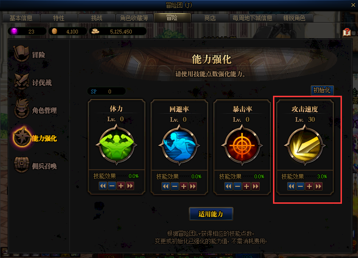Click the blue 回避率 evasion emblem icon

click(179, 145)
